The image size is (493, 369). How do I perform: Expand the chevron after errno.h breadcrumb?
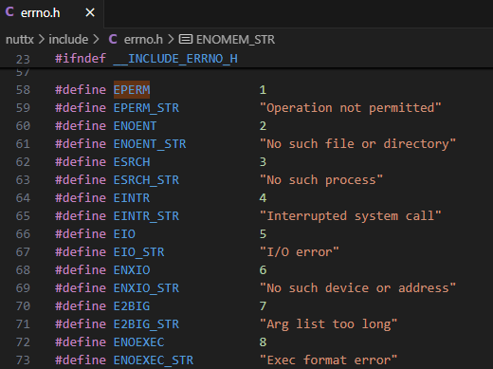point(171,40)
